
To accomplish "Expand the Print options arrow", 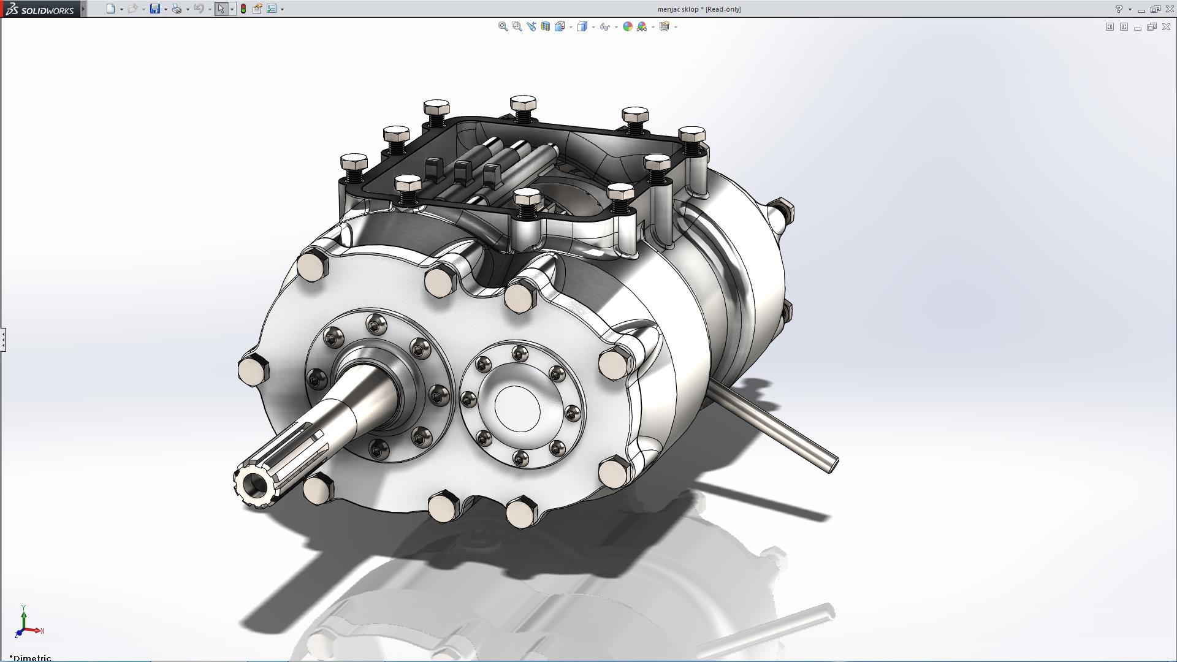I will tap(188, 9).
